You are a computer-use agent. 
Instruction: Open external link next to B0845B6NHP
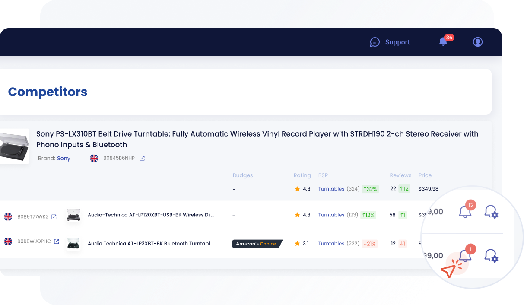point(142,158)
